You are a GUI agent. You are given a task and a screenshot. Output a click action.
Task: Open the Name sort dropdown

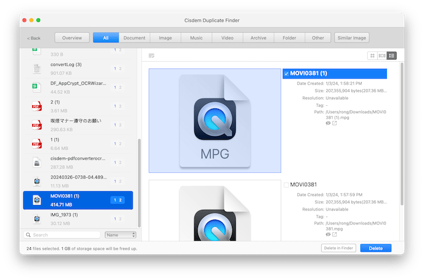[x=121, y=235]
